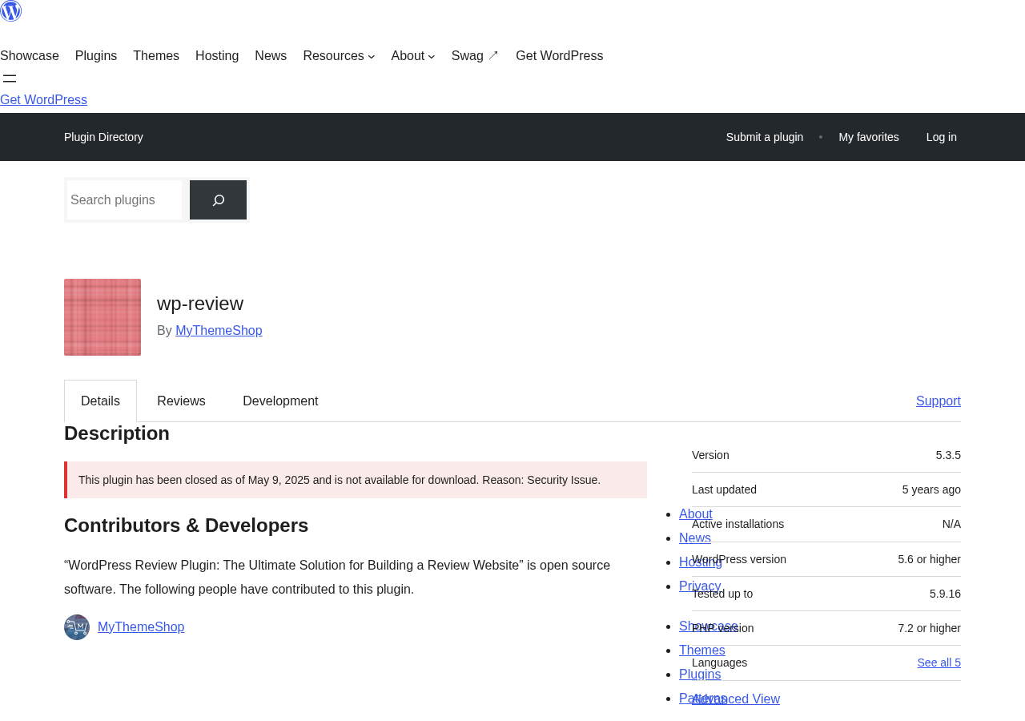Open News in the top navigation
The image size is (1025, 721).
[271, 56]
